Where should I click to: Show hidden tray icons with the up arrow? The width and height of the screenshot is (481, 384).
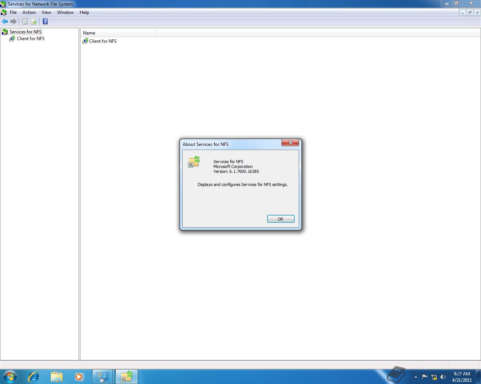(416, 377)
